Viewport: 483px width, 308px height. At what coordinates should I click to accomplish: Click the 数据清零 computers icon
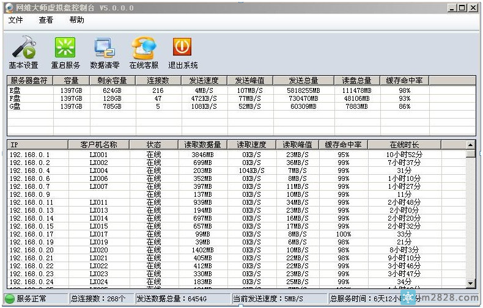(105, 48)
